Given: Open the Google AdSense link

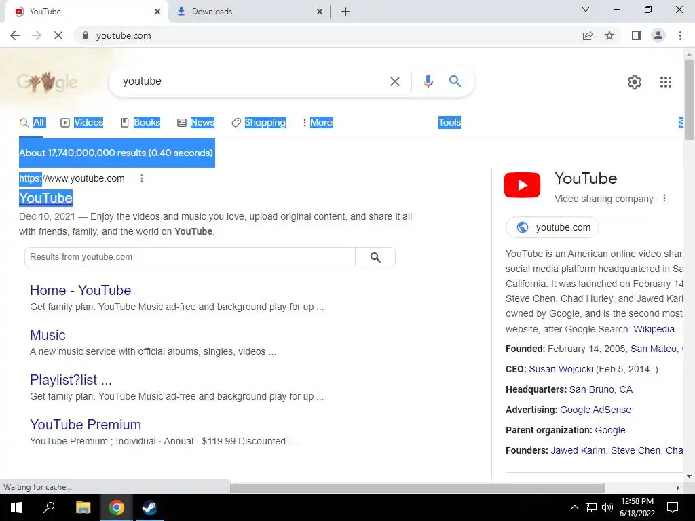Looking at the screenshot, I should coord(595,410).
